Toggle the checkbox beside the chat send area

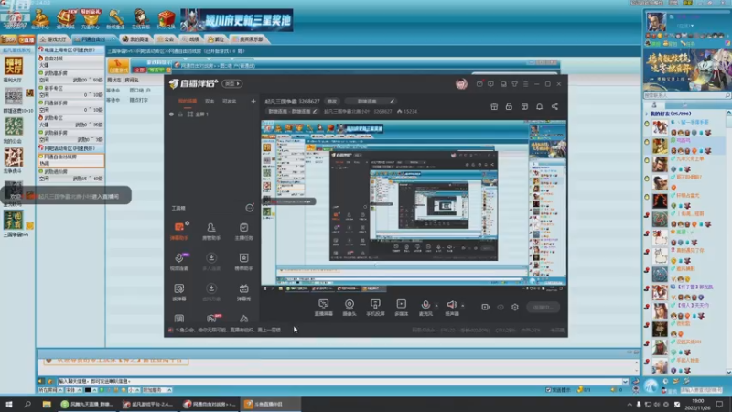coord(548,390)
